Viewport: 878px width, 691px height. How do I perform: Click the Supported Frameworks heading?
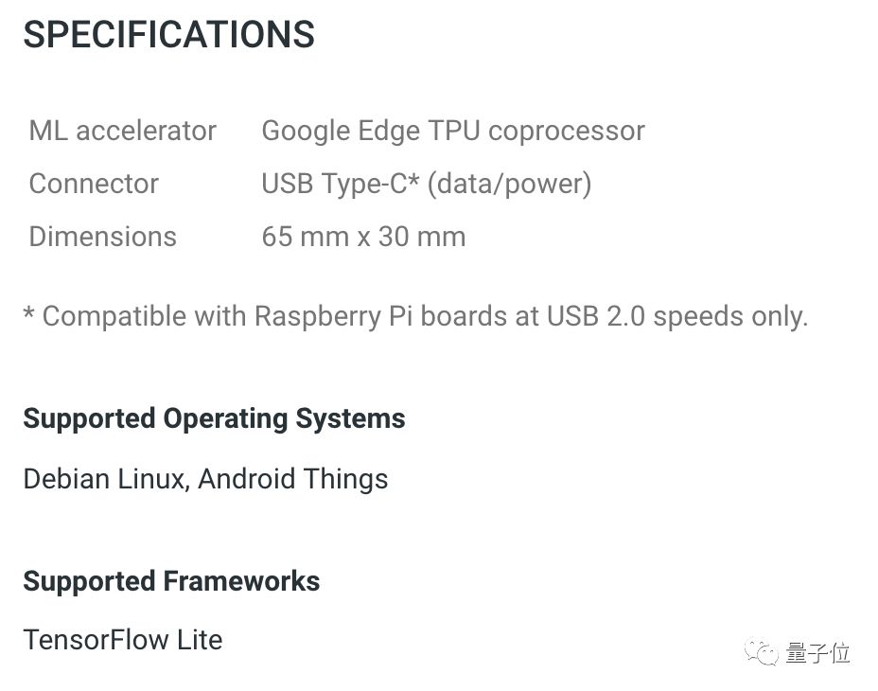point(171,581)
